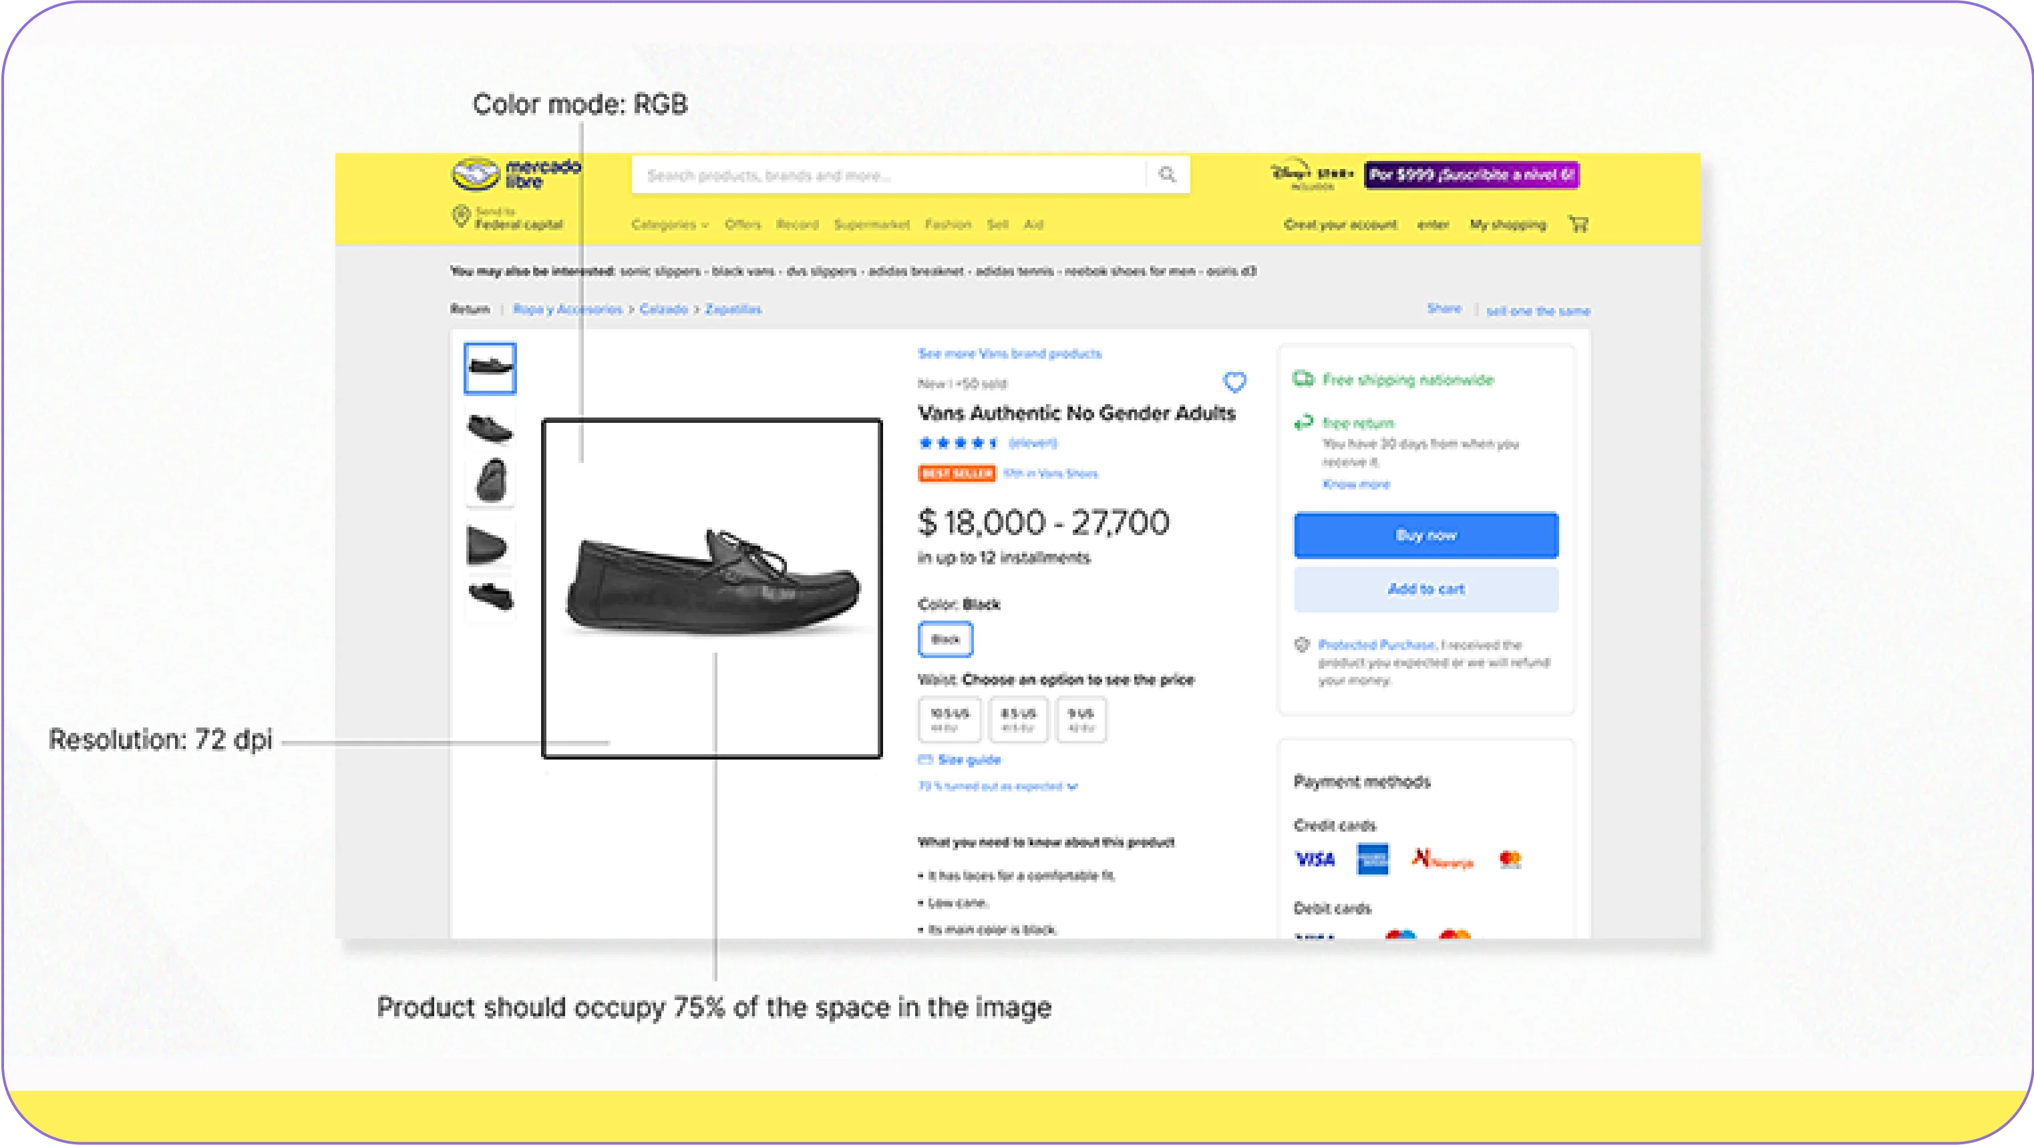Screen dimensions: 2034x1145
Task: Open the Offers menu item
Action: click(742, 225)
